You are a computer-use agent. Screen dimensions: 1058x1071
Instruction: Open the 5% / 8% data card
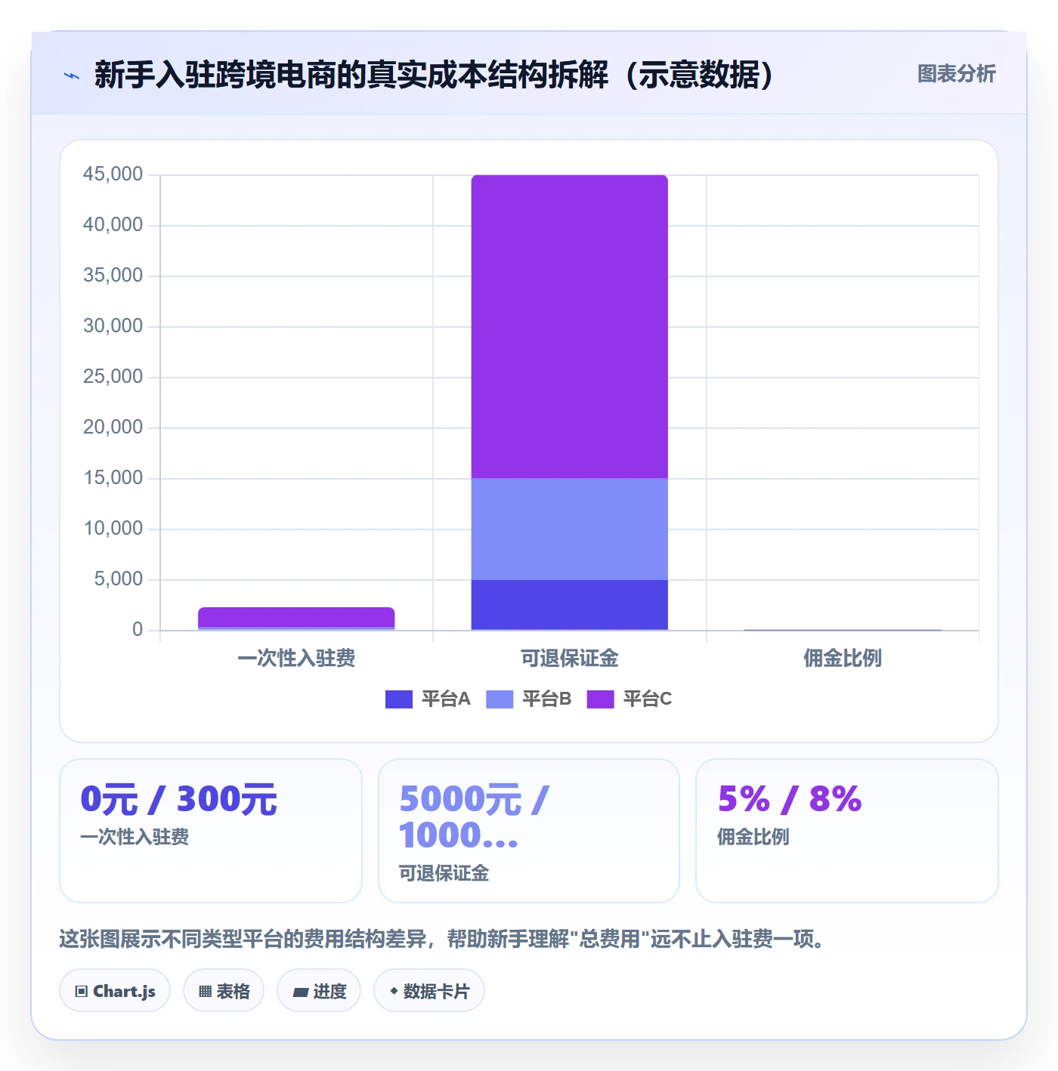tap(847, 831)
